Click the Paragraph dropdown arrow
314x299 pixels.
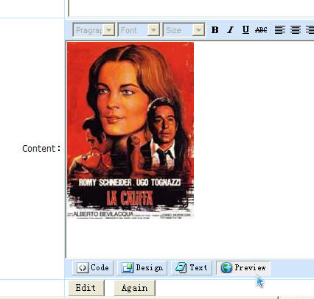pos(108,30)
